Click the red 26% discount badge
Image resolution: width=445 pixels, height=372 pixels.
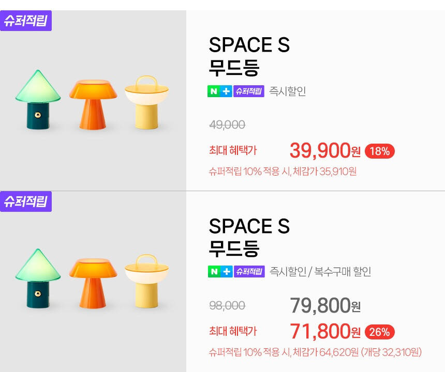[380, 332]
